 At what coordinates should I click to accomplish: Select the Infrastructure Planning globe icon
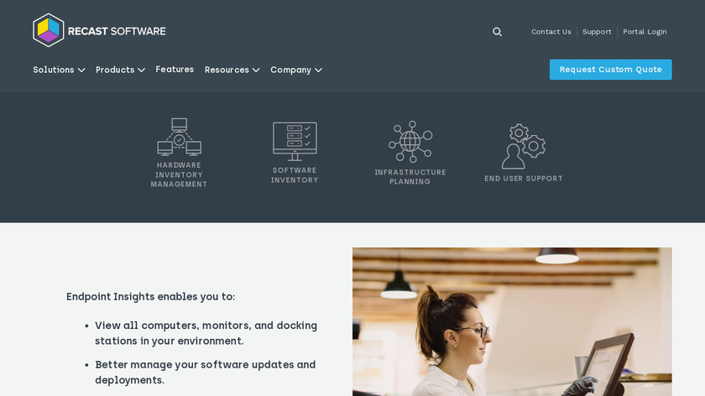pyautogui.click(x=410, y=142)
